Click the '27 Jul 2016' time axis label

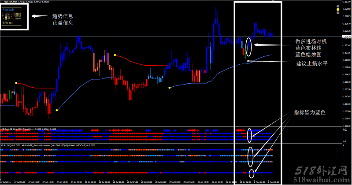pos(6,182)
